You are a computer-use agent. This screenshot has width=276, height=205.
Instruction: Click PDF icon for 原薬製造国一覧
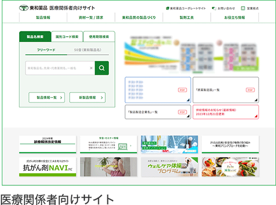[250, 90]
